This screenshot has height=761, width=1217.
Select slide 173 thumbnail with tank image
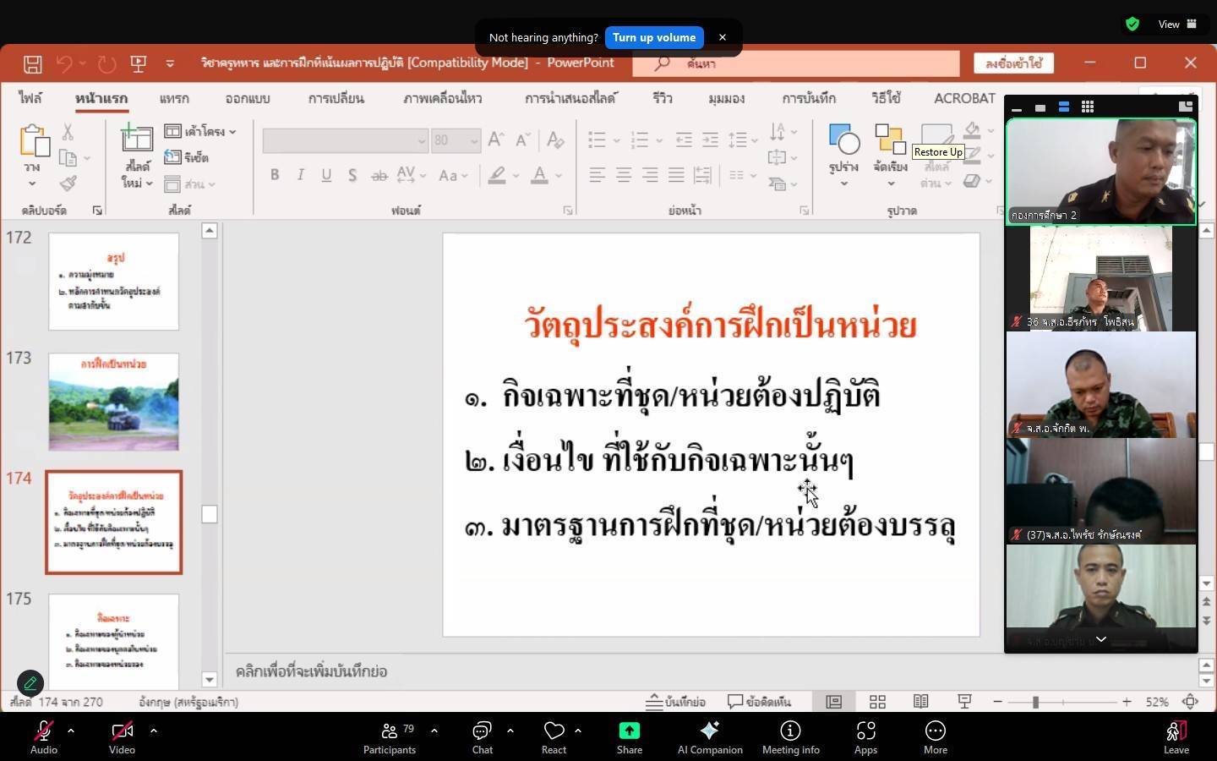pyautogui.click(x=114, y=402)
